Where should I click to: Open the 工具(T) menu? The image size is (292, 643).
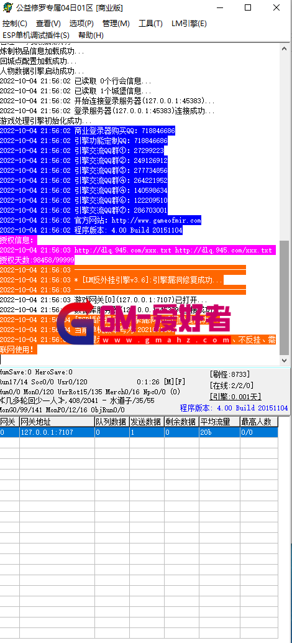[x=151, y=24]
